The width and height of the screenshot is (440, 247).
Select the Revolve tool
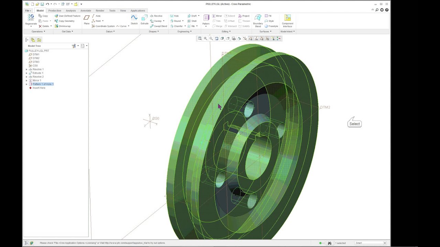click(x=156, y=16)
